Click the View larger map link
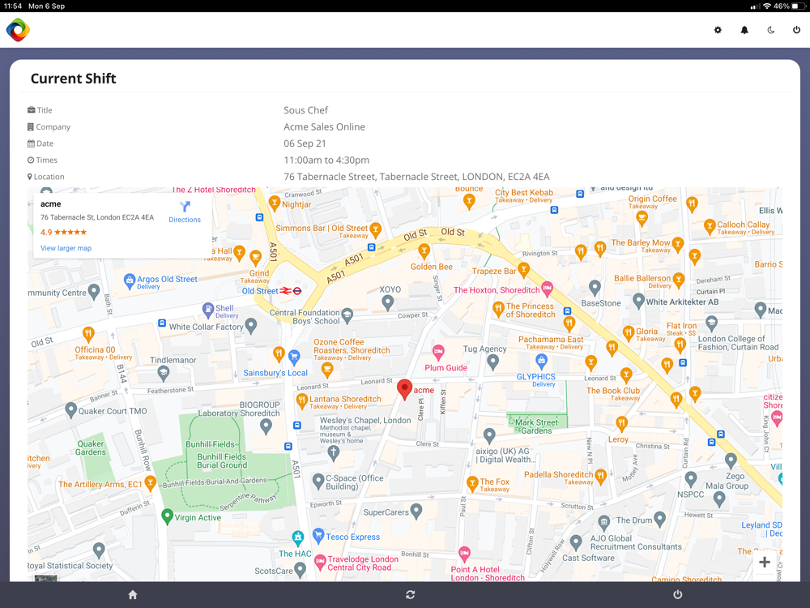 (66, 248)
